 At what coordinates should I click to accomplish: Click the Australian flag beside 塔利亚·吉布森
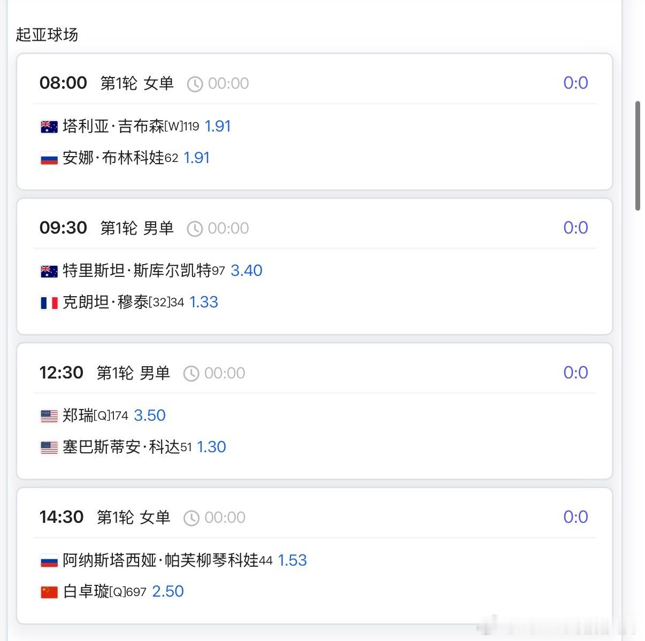(49, 126)
